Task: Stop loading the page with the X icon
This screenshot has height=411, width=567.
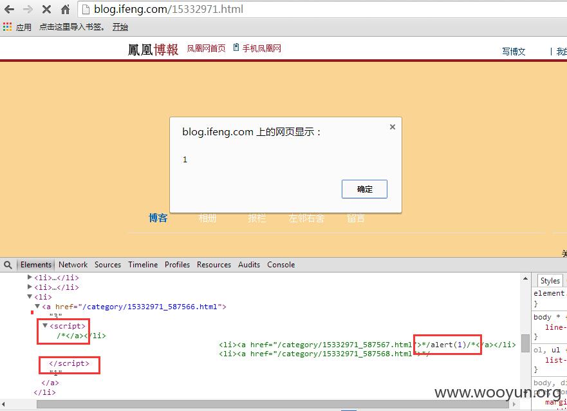Action: (x=46, y=10)
